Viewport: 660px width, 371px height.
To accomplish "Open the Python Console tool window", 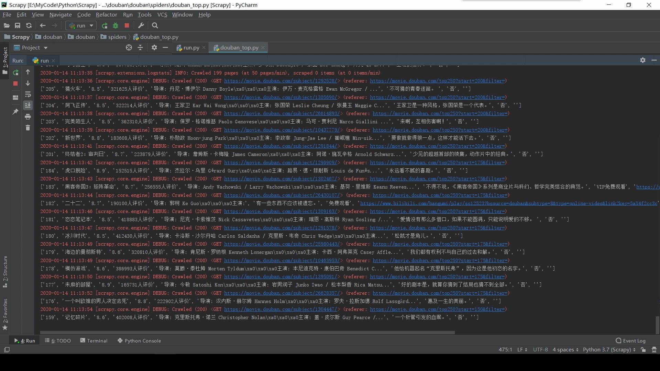I will pyautogui.click(x=139, y=341).
